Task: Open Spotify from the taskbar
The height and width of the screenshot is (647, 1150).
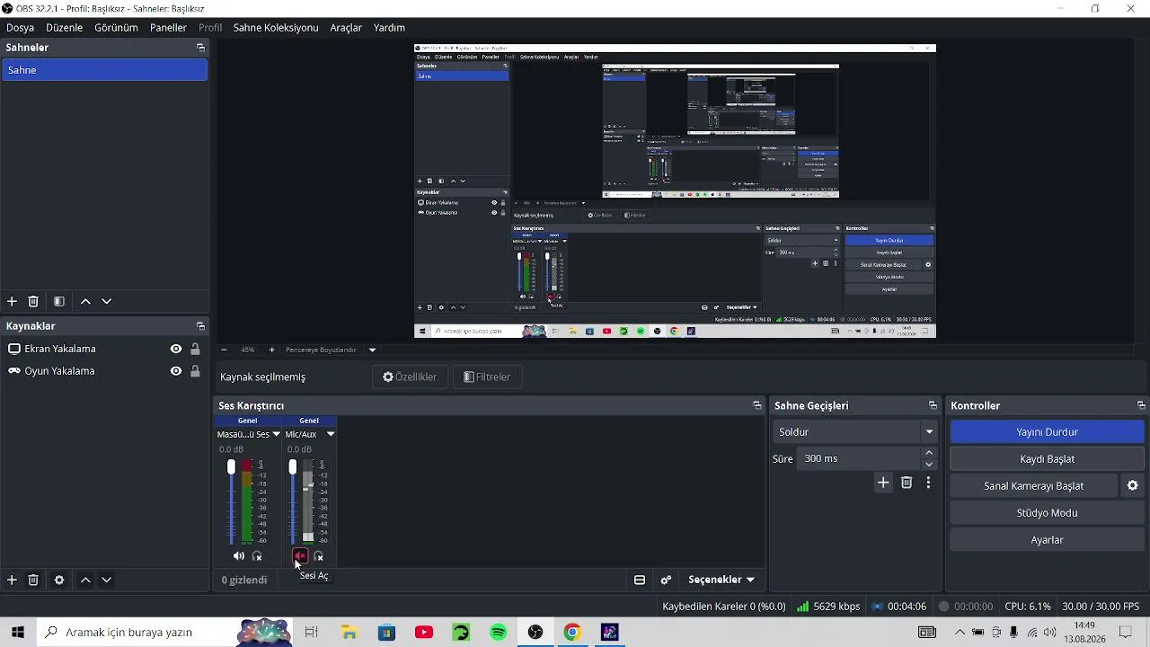Action: (499, 633)
